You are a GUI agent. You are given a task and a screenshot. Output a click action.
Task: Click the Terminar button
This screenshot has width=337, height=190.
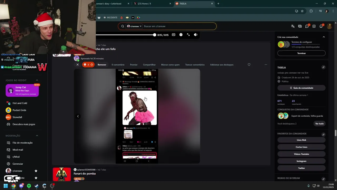coord(301,53)
